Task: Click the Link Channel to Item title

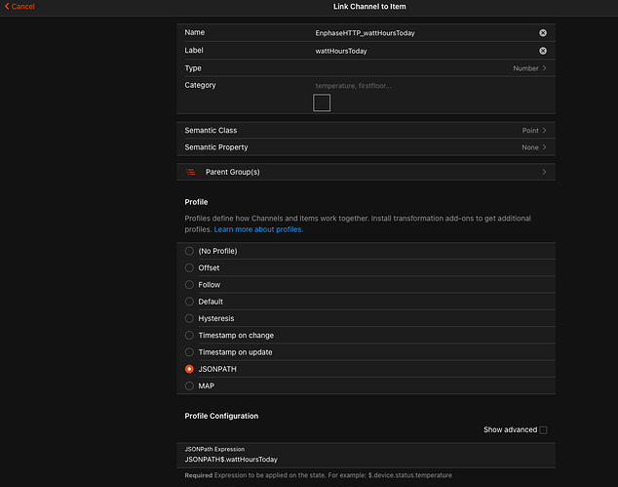Action: [369, 6]
